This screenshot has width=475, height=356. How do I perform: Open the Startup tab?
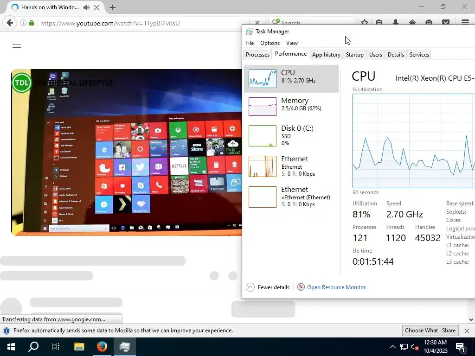(355, 55)
